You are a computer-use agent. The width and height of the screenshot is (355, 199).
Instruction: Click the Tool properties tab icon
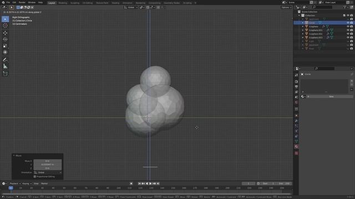(296, 75)
